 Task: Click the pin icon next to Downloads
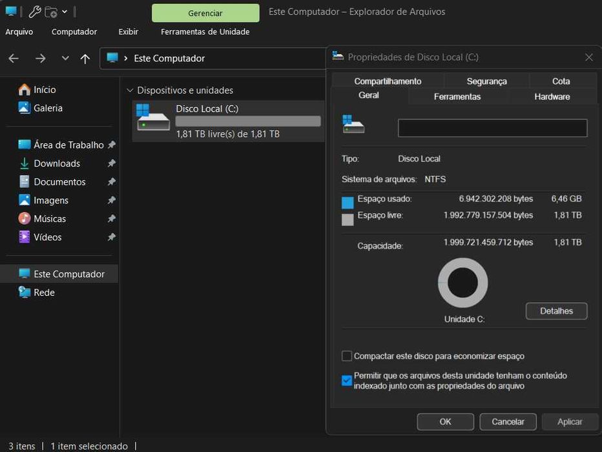click(111, 163)
